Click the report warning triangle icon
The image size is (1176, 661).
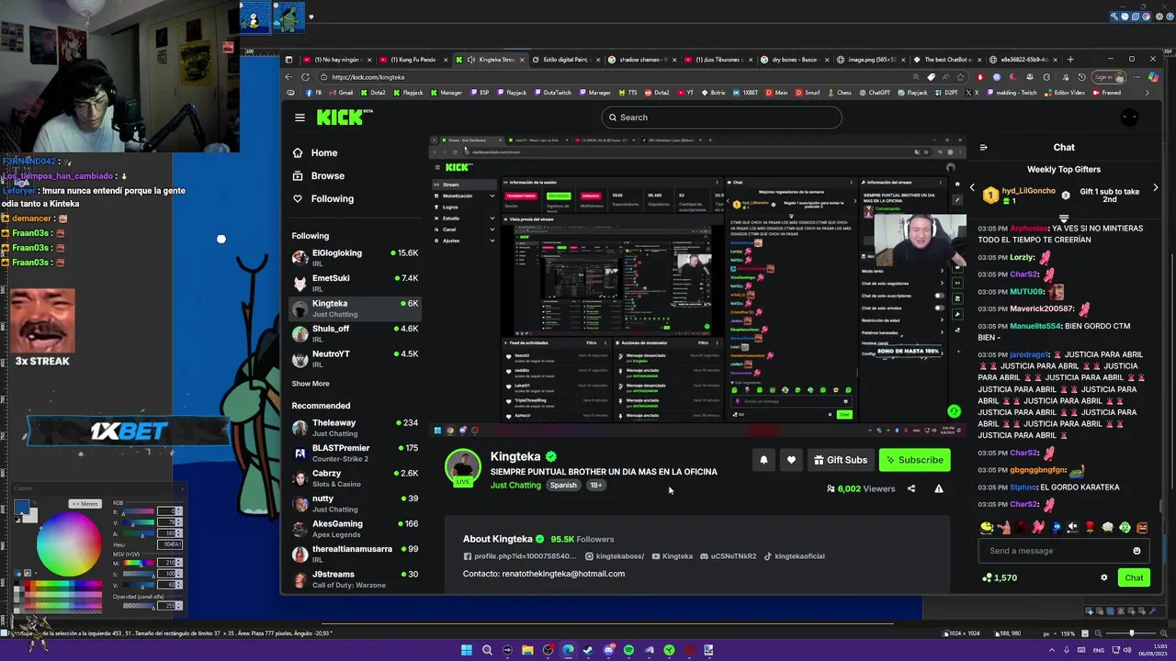click(939, 488)
